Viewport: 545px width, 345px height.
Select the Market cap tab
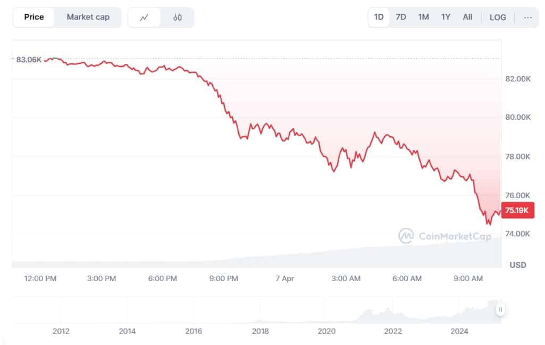tap(88, 17)
